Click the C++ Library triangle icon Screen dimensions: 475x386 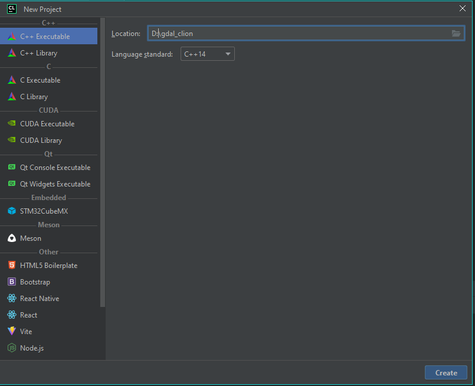point(12,53)
